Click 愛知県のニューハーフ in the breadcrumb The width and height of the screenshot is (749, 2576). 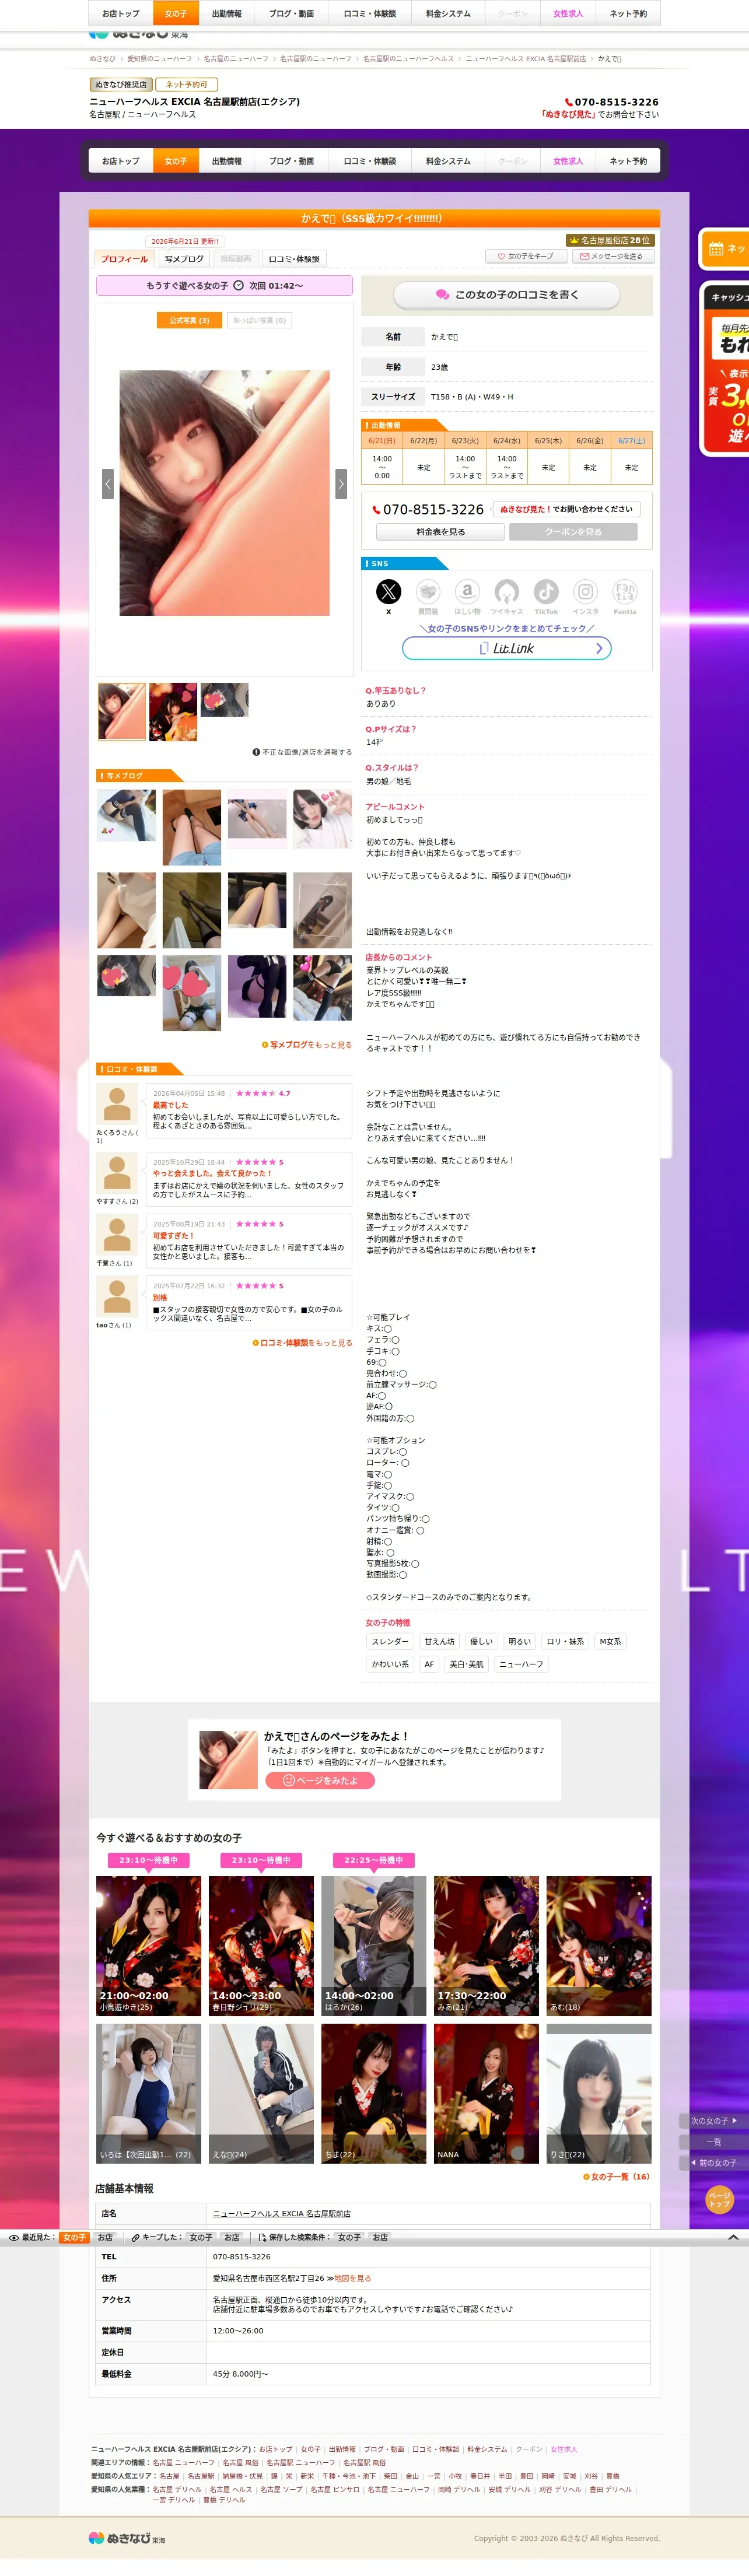(x=160, y=59)
